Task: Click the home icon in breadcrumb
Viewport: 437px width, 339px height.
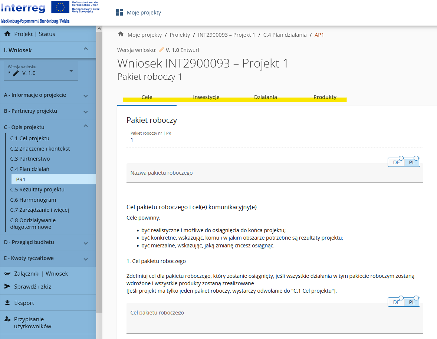Action: [121, 34]
